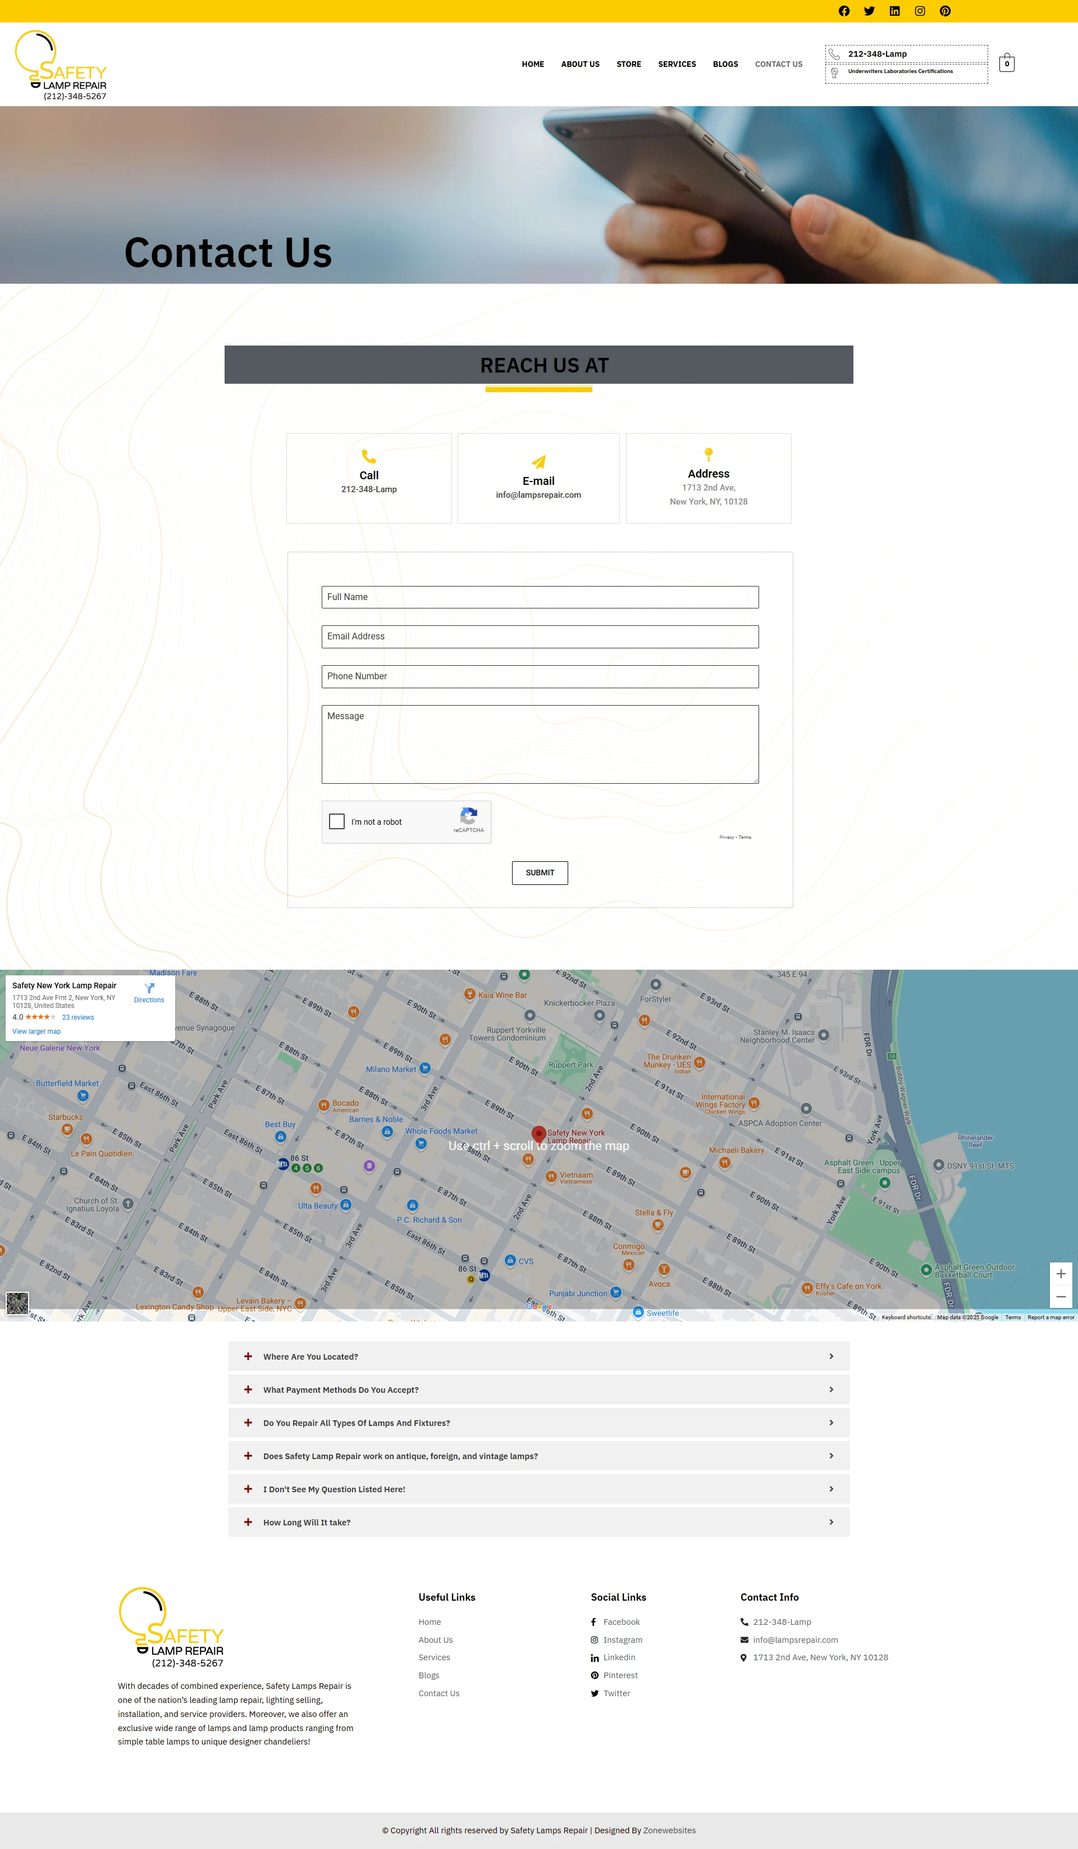The height and width of the screenshot is (1849, 1078).
Task: Click the Instagram icon in top bar
Action: coord(920,11)
